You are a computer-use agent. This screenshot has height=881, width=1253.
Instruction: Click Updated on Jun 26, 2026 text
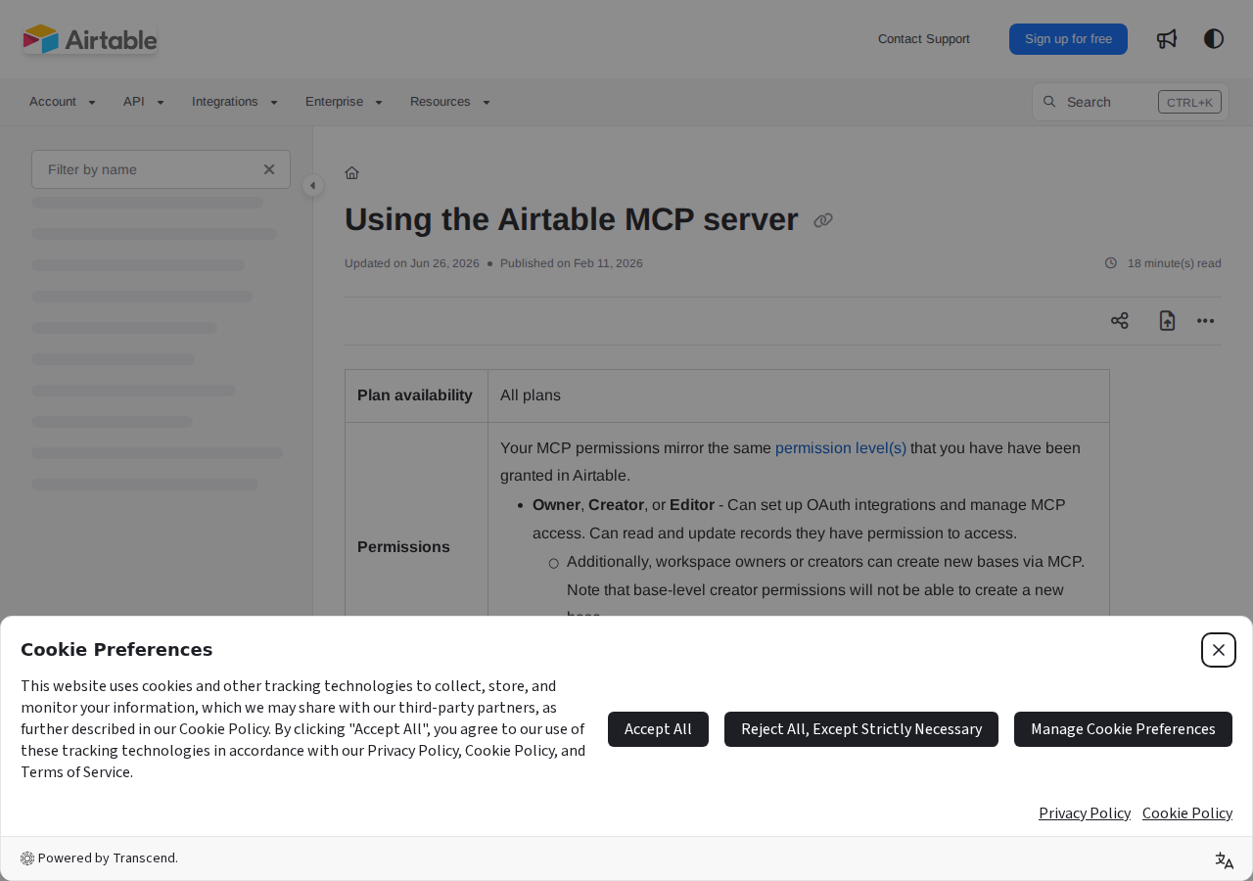click(x=412, y=263)
